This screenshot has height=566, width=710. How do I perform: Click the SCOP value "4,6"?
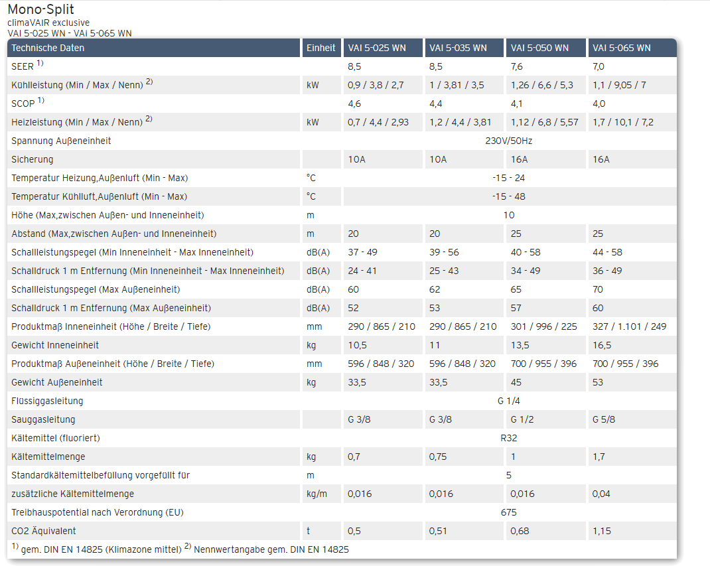pos(354,104)
